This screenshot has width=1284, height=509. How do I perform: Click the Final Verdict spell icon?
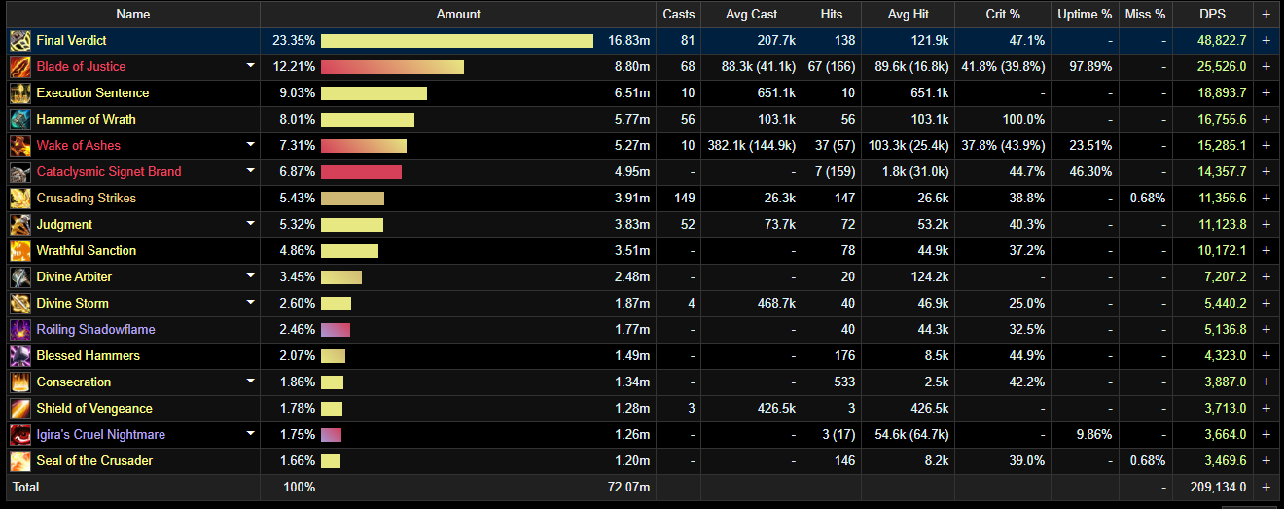pyautogui.click(x=20, y=41)
